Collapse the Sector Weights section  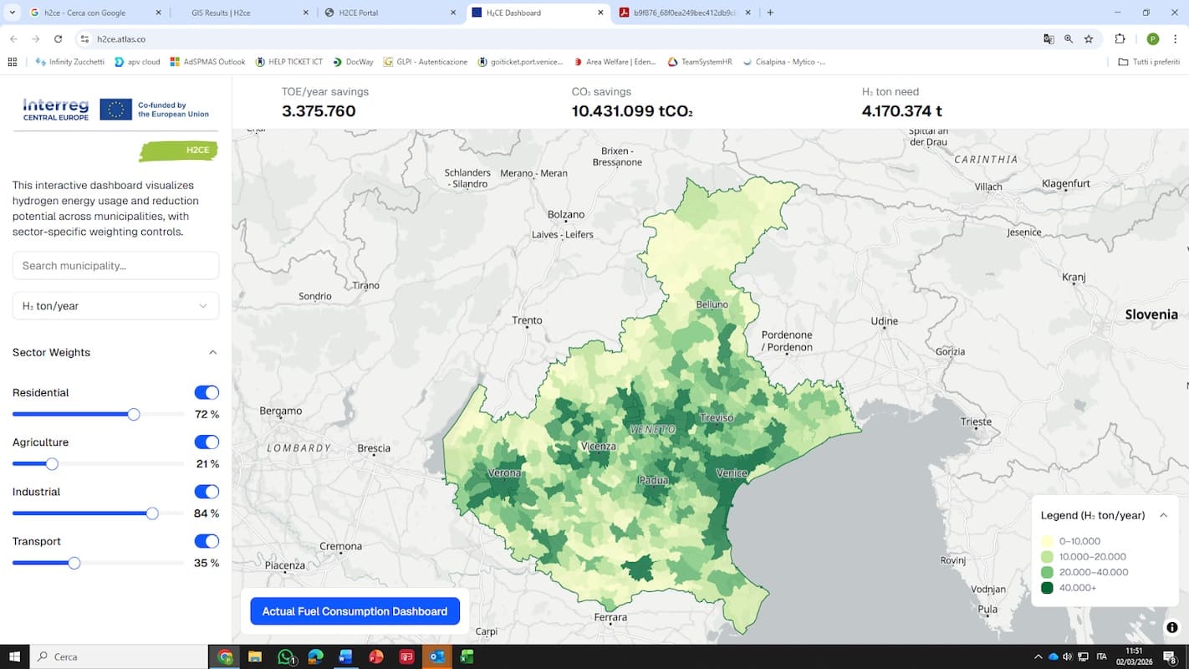tap(212, 352)
